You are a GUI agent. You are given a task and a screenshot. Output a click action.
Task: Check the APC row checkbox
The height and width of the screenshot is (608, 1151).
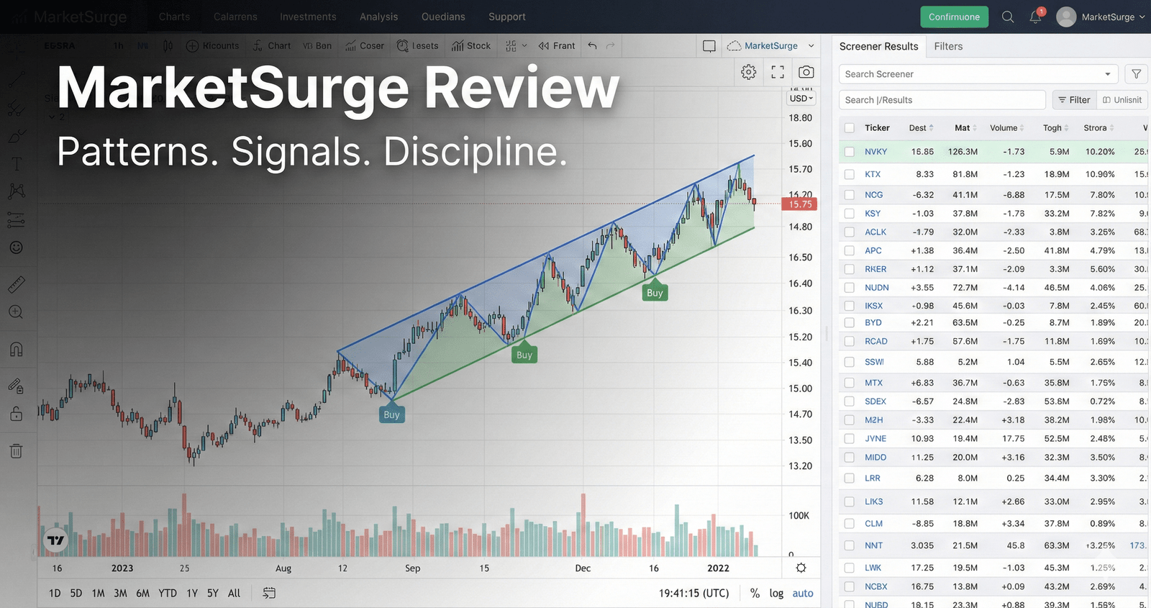click(850, 250)
